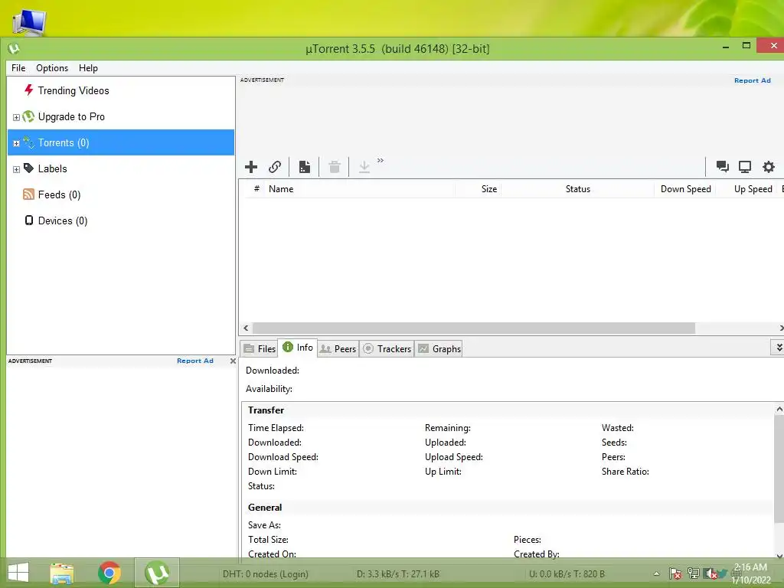Open Google Chrome from the taskbar
Screen dimensions: 784x588
pyautogui.click(x=109, y=573)
